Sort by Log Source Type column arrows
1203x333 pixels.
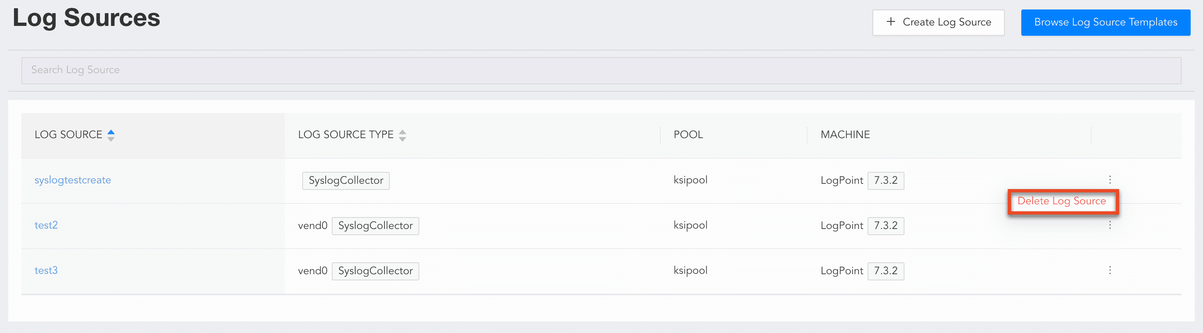coord(402,135)
